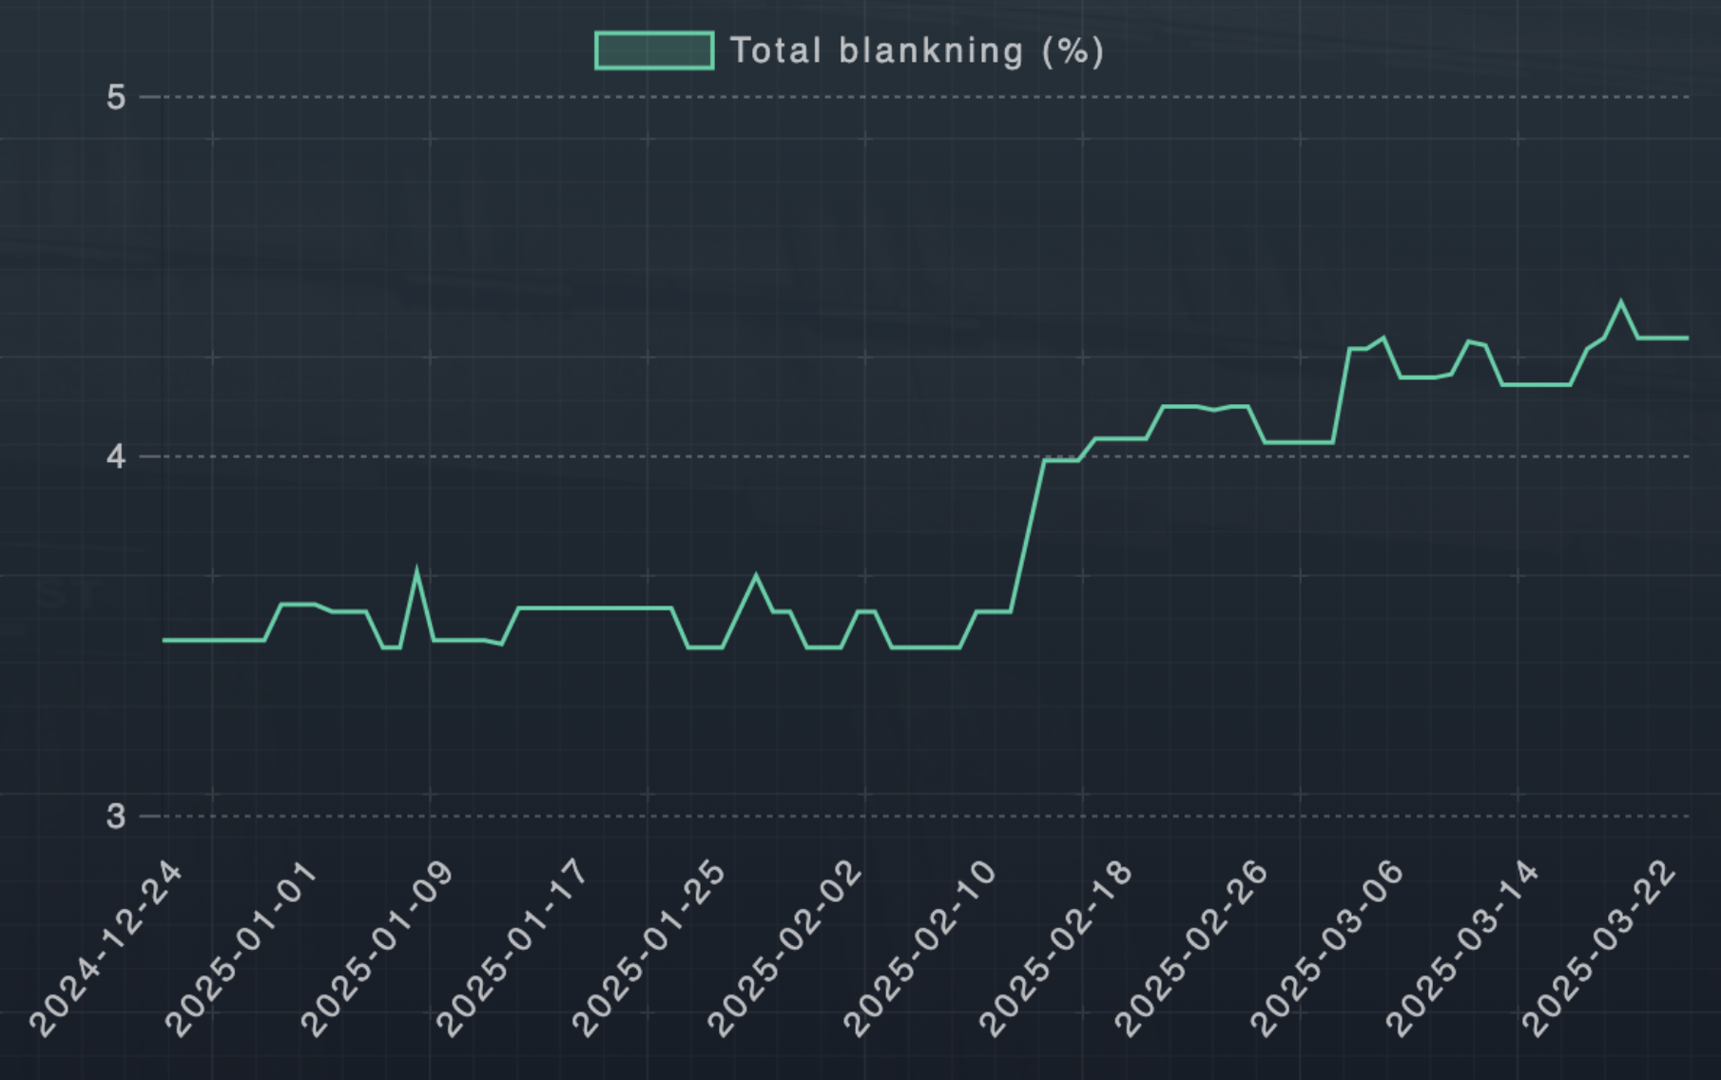Click the y-axis label 5

[x=116, y=97]
